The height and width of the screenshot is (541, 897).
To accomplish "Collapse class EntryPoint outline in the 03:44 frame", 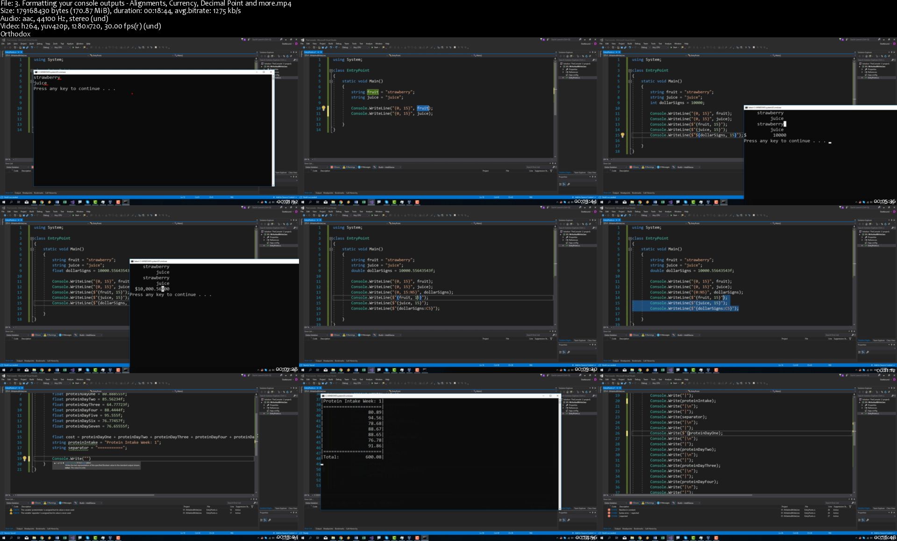I will [x=331, y=70].
